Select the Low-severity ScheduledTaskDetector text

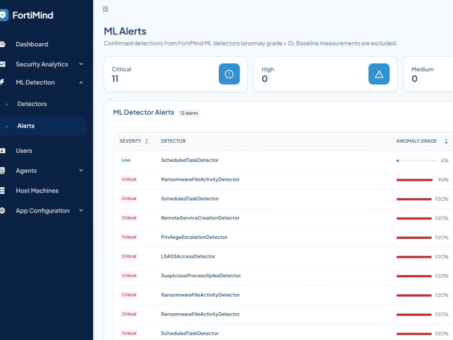click(x=190, y=160)
